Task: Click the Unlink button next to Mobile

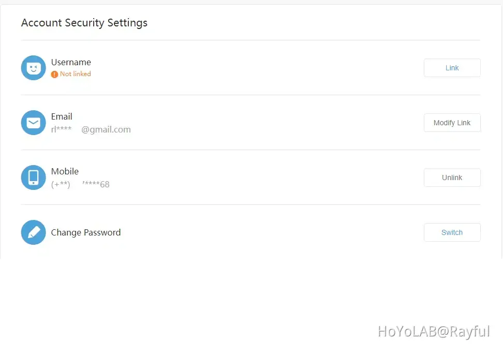Action: (452, 178)
